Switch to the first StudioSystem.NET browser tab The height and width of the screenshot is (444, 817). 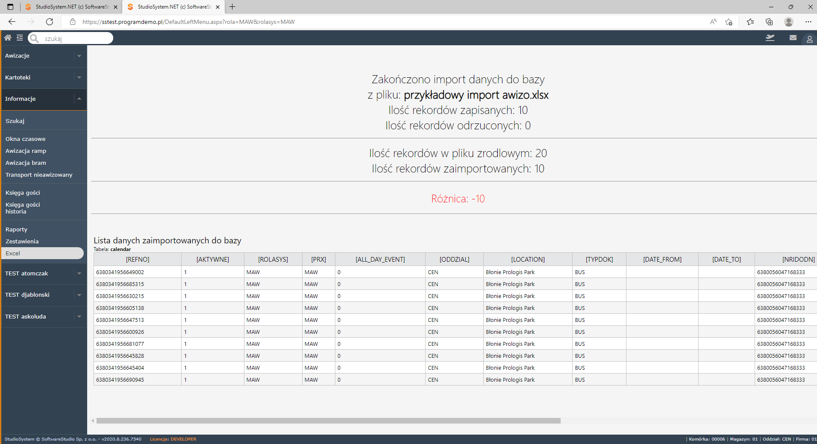click(71, 7)
